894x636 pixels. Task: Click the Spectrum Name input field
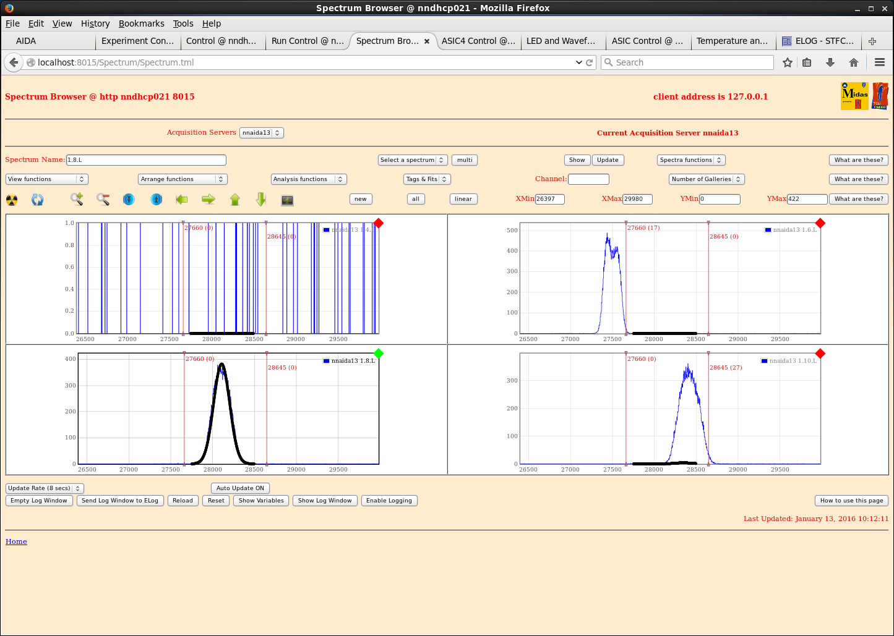point(146,160)
